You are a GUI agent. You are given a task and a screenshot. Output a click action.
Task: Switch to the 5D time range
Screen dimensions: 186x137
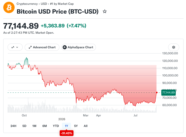coord(24,126)
